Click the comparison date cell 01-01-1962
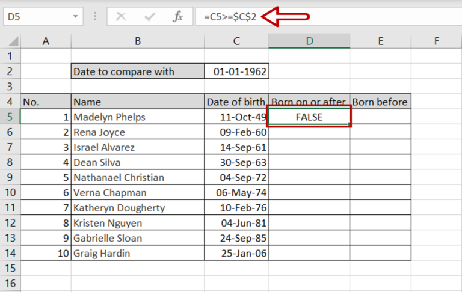Image resolution: width=462 pixels, height=292 pixels. coord(236,72)
